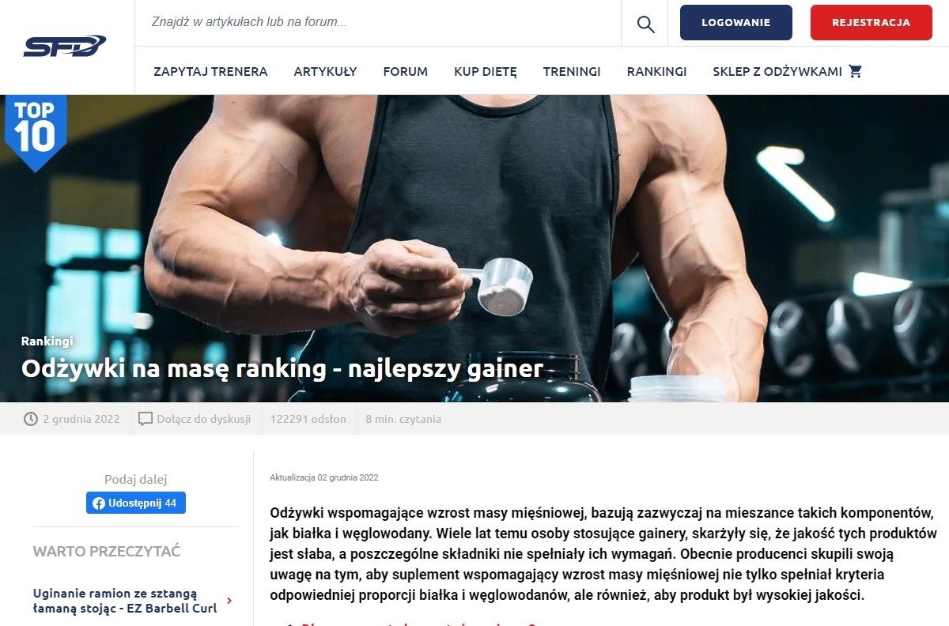949x626 pixels.
Task: Open the Uginanie ramion ze sztangą article
Action: (126, 601)
